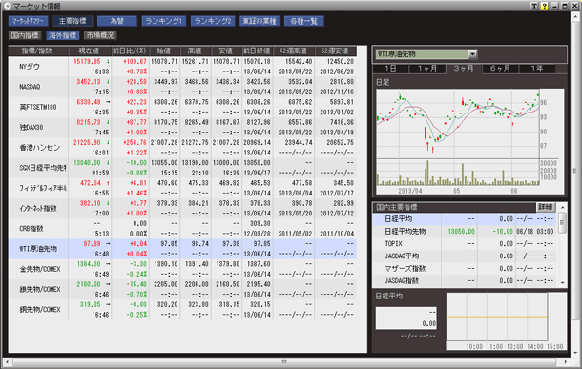582x369 pixels.
Task: Click the scroll-up arrow in 国内主要指標 list
Action: pos(562,207)
